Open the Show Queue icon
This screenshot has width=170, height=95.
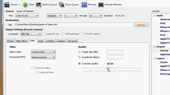click(62, 5)
